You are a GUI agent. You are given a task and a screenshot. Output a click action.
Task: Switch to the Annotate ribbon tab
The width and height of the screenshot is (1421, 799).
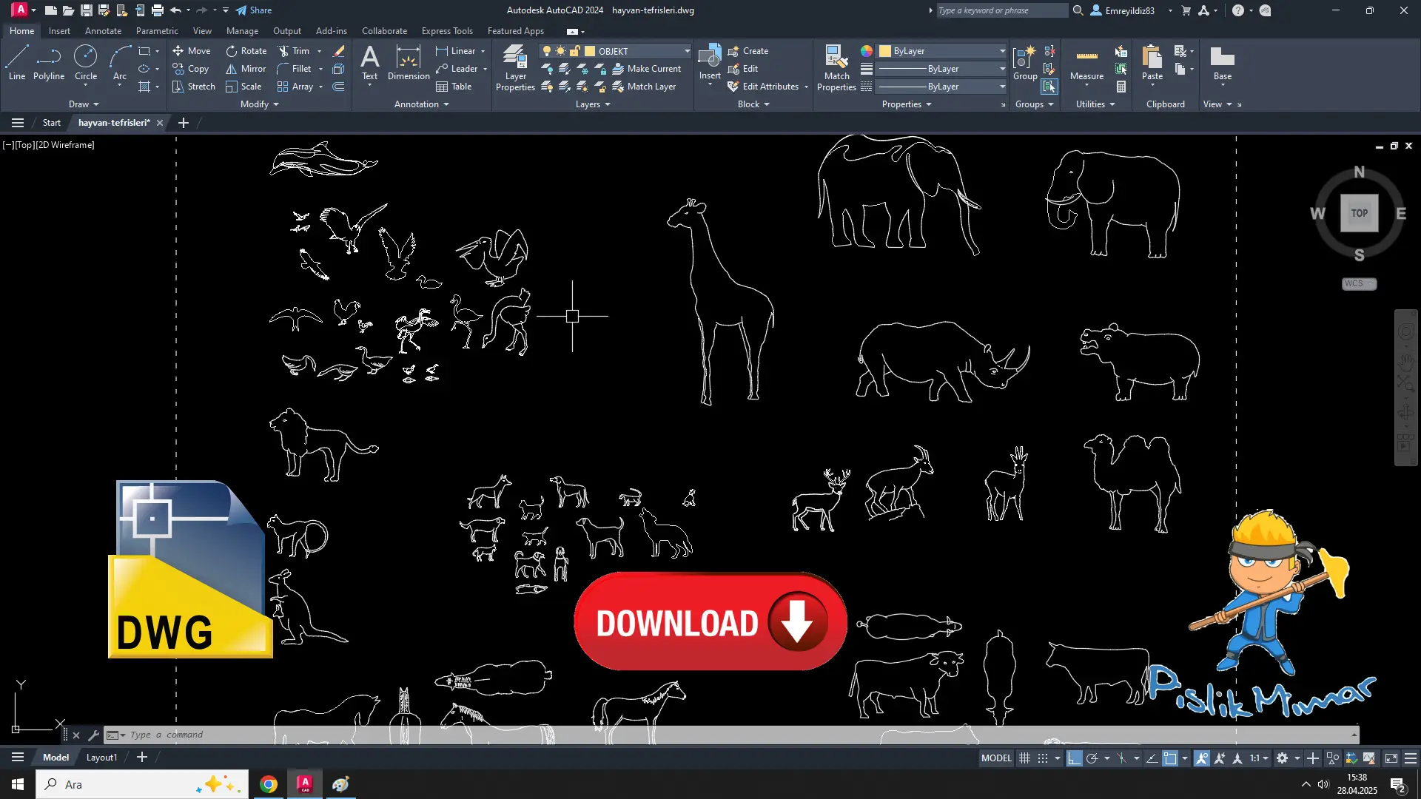[103, 31]
